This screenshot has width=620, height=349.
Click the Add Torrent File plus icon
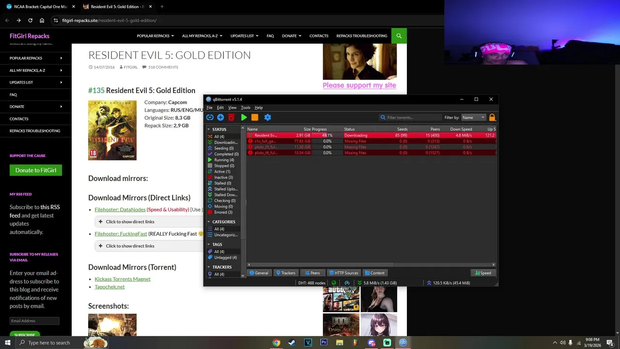point(220,117)
